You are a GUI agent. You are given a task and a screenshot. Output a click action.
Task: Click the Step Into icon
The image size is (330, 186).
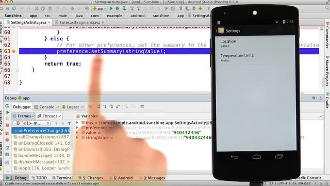coord(105,107)
